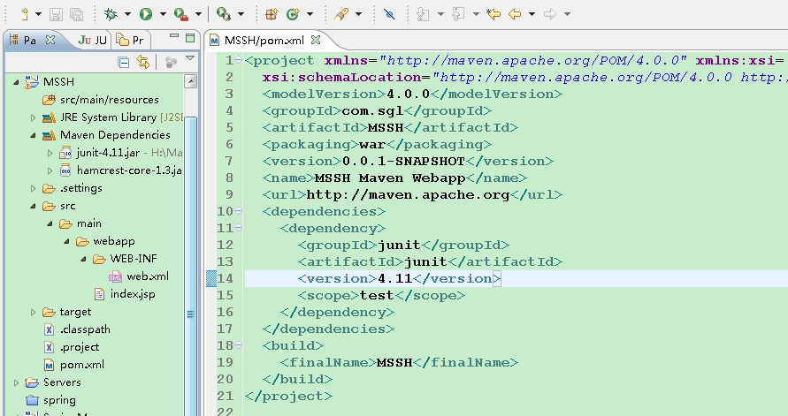Go to Last Edit Location icon
Viewport: 788px width, 416px height.
tap(493, 14)
